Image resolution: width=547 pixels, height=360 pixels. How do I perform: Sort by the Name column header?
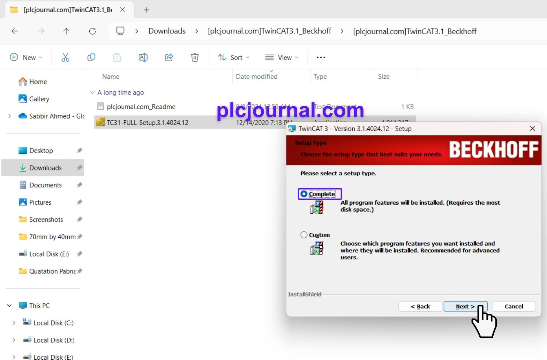click(111, 77)
